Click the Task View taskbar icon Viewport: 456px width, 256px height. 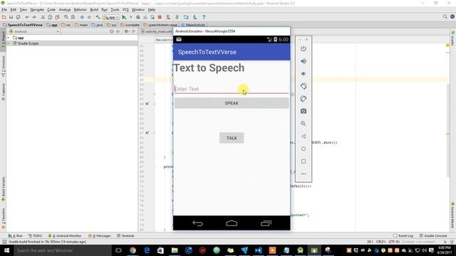click(118, 250)
